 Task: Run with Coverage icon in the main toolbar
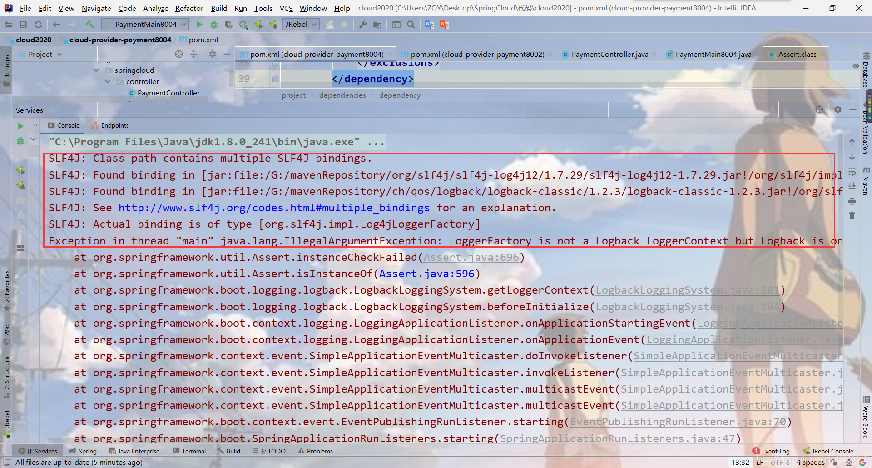point(228,25)
